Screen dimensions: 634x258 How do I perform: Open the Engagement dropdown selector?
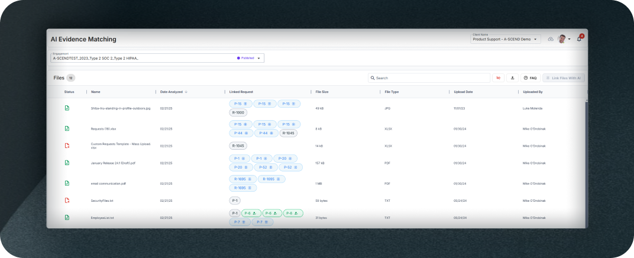click(x=157, y=58)
